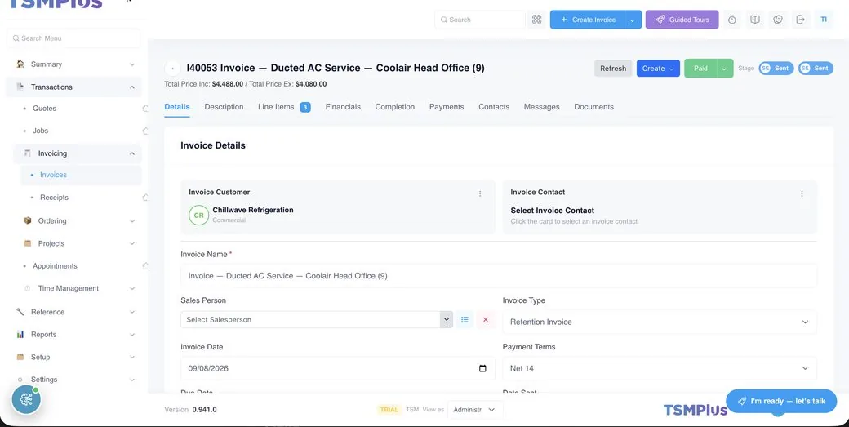Viewport: 849px width, 427px height.
Task: Click the Projects folder icon
Action: (28, 243)
